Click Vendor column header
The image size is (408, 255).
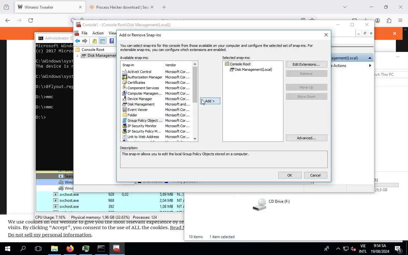[178, 65]
